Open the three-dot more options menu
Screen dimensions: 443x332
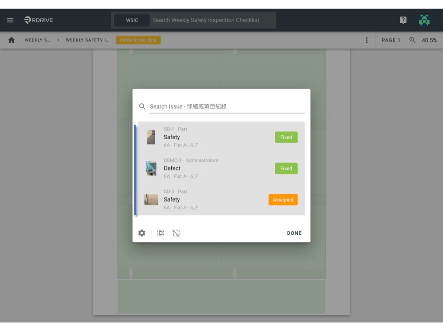click(x=367, y=40)
